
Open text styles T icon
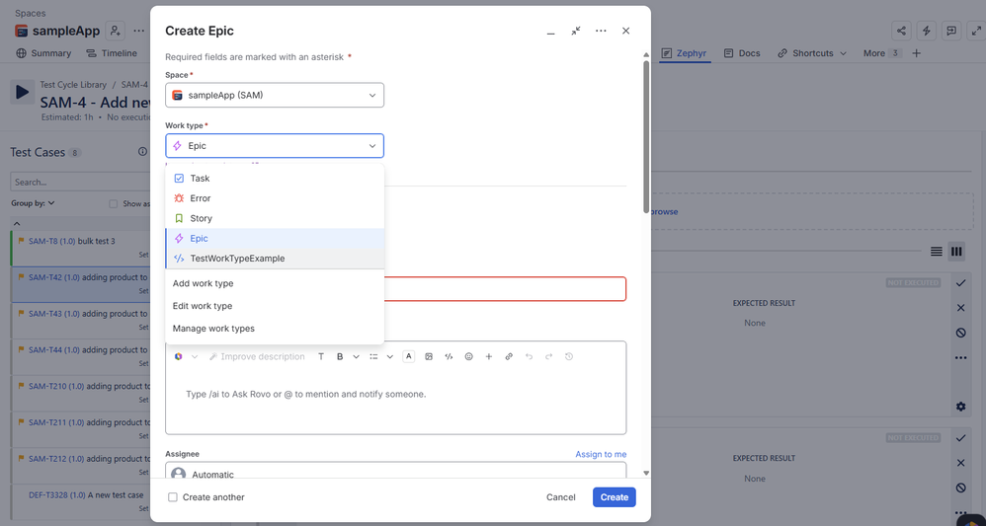click(x=321, y=356)
